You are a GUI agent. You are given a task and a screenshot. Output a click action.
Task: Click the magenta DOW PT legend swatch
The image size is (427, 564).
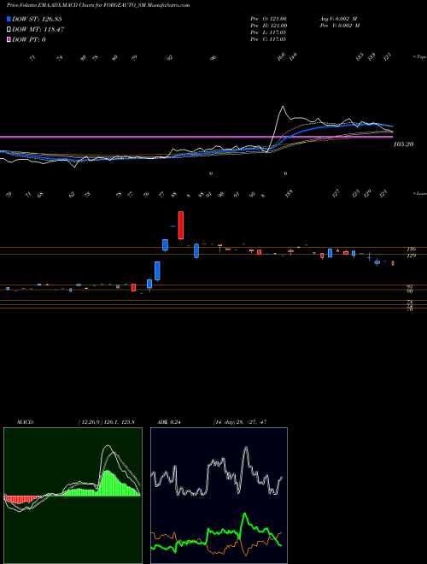[9, 39]
